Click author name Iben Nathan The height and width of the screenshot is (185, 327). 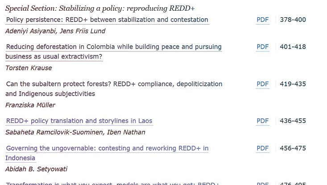[x=126, y=132]
